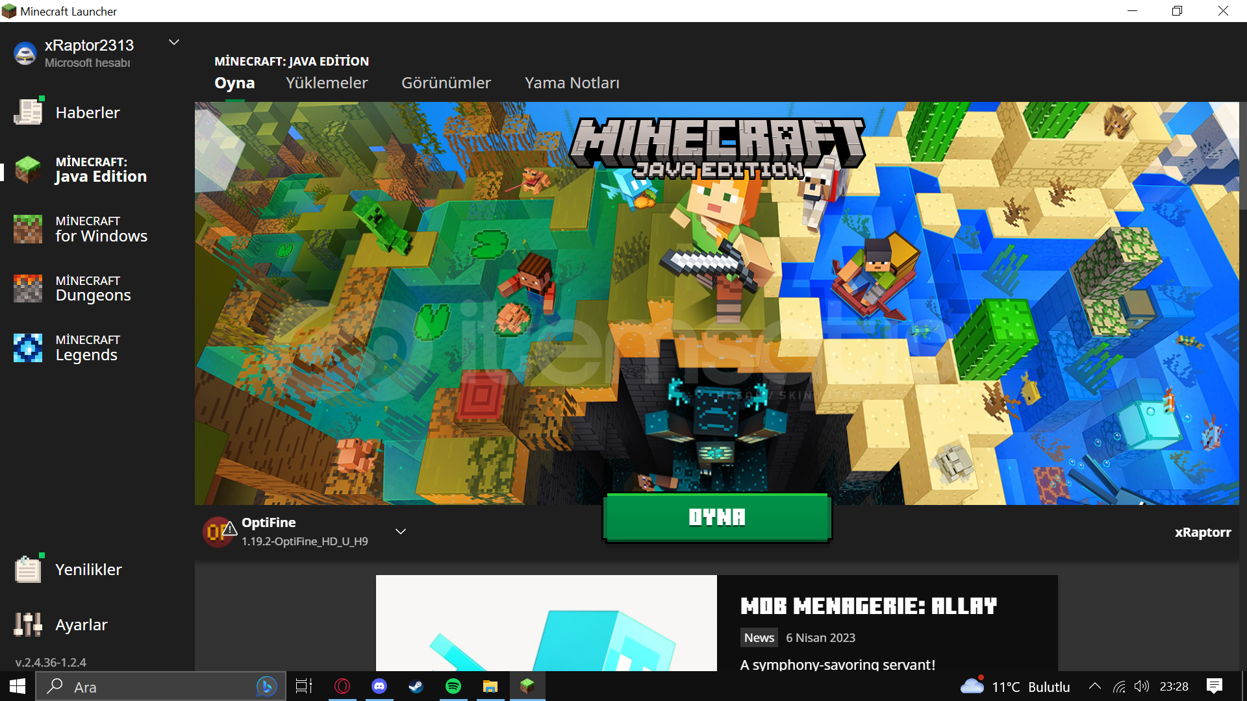The image size is (1247, 701).
Task: Switch to the Görünümler tab
Action: 446,83
